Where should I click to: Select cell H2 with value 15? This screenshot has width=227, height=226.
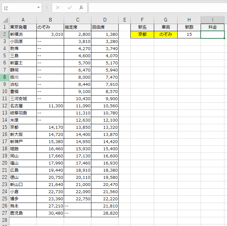tap(189, 34)
